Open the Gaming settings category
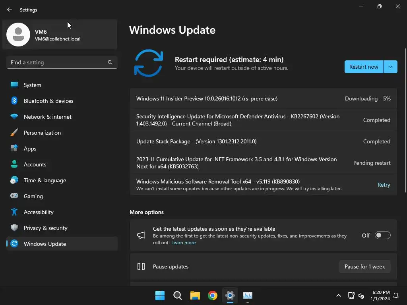Image resolution: width=407 pixels, height=305 pixels. pos(62,196)
